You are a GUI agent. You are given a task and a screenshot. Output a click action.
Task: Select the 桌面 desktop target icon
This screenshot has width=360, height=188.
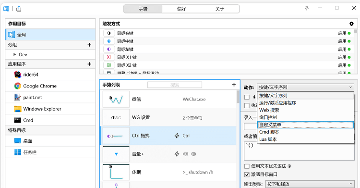pyautogui.click(x=18, y=141)
